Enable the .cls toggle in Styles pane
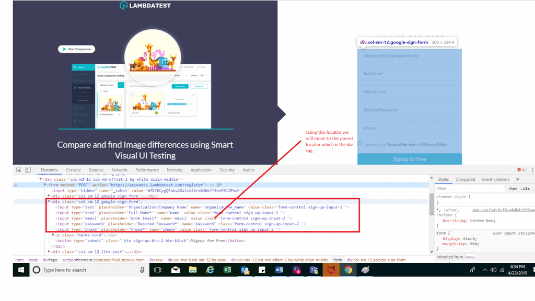535x301 pixels. coord(526,188)
